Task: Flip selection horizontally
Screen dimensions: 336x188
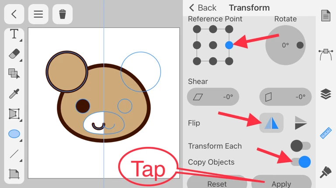Action: click(x=271, y=123)
